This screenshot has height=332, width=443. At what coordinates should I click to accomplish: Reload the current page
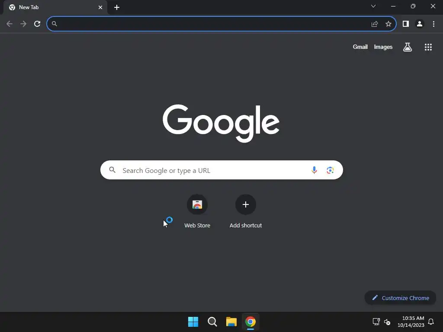pyautogui.click(x=37, y=24)
